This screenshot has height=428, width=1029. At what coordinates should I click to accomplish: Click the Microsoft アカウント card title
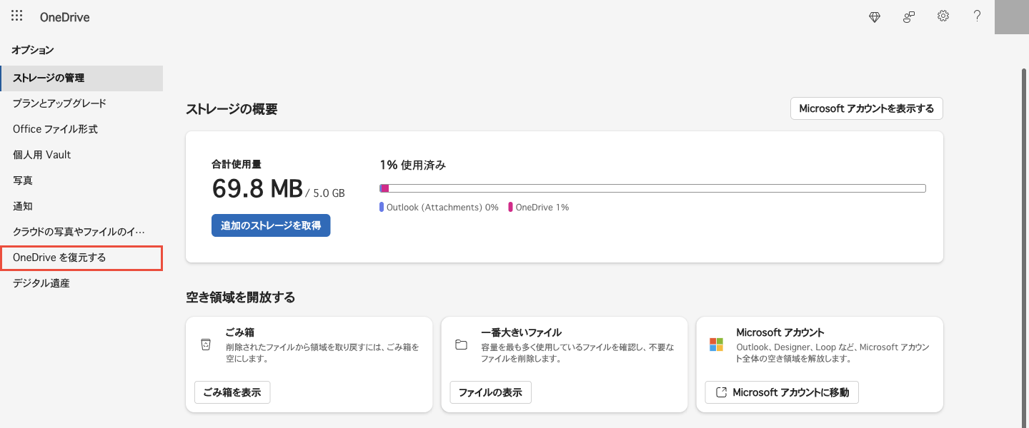pos(780,332)
